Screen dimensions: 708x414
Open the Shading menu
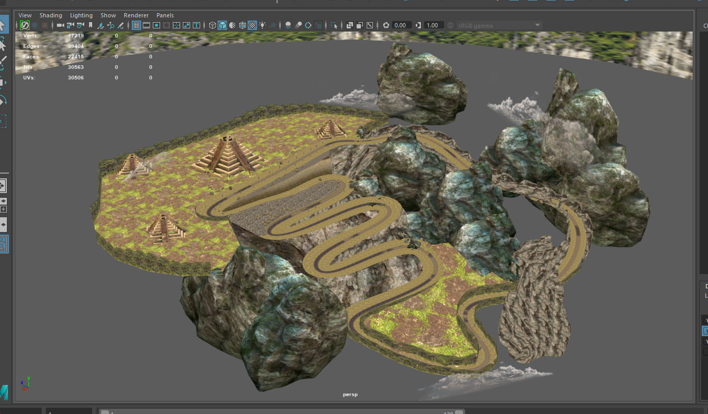pyautogui.click(x=51, y=15)
